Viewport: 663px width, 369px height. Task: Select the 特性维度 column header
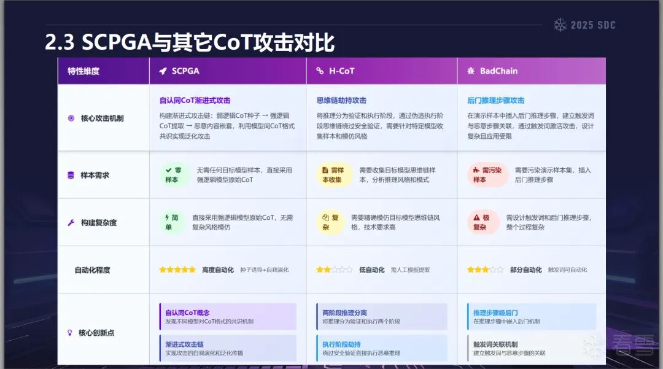coord(104,71)
